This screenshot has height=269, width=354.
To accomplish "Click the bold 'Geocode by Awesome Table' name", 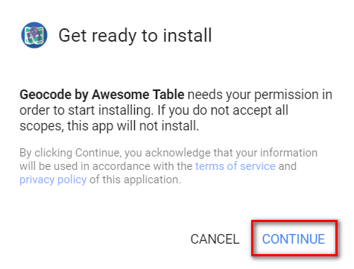I will (102, 95).
